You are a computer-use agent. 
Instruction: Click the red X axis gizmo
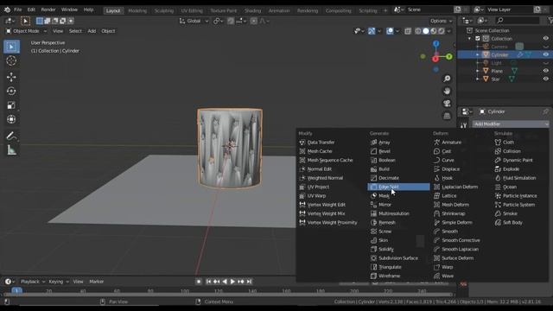click(x=435, y=59)
